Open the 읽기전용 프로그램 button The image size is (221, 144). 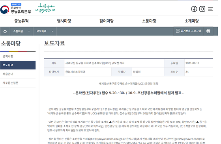click(x=189, y=31)
